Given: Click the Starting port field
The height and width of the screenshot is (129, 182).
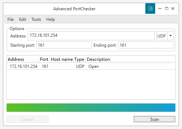Looking at the screenshot, I should (x=64, y=45).
